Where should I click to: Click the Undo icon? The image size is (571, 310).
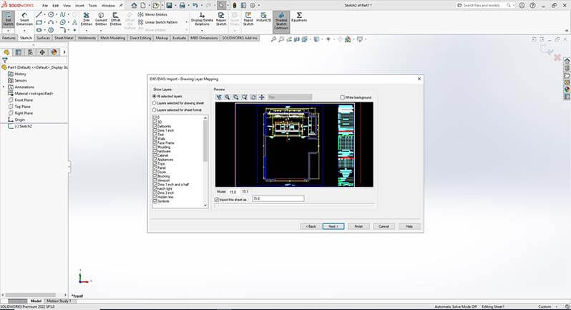coord(195,6)
